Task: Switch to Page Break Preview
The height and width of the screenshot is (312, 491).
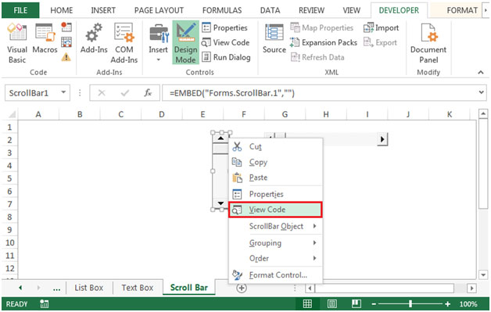Action: pos(357,304)
